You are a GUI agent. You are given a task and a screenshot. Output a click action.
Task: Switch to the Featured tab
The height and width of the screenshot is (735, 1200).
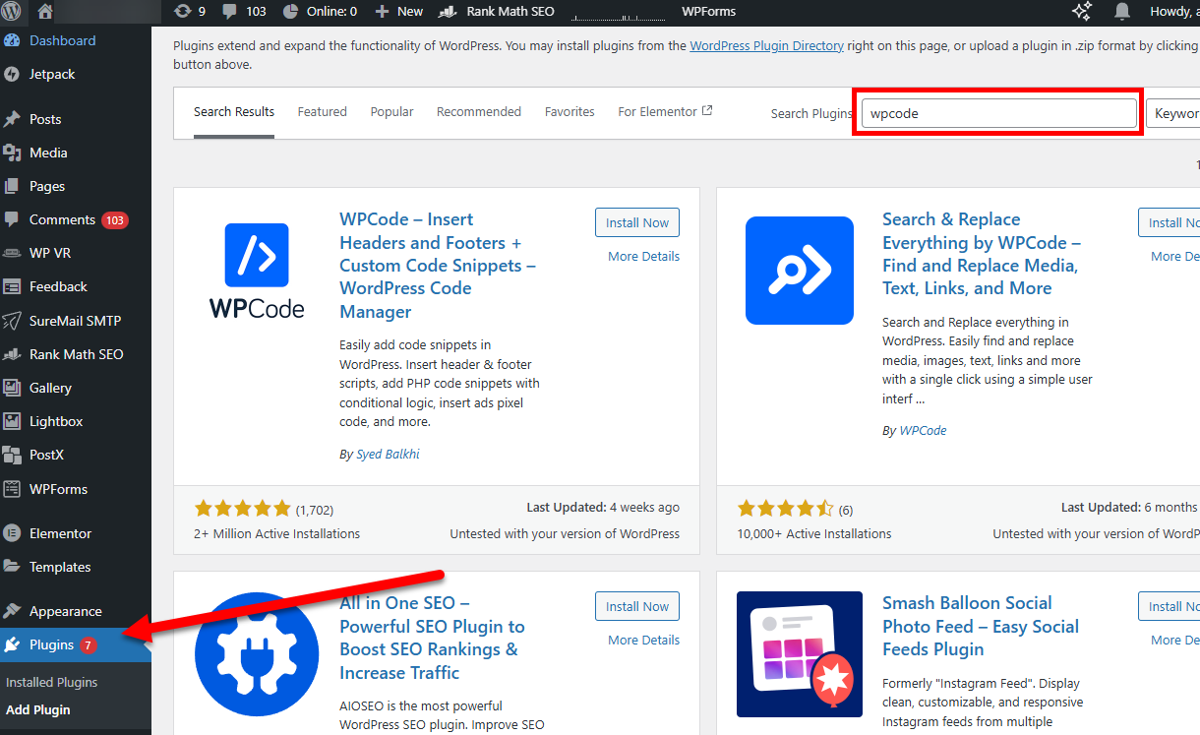[323, 112]
